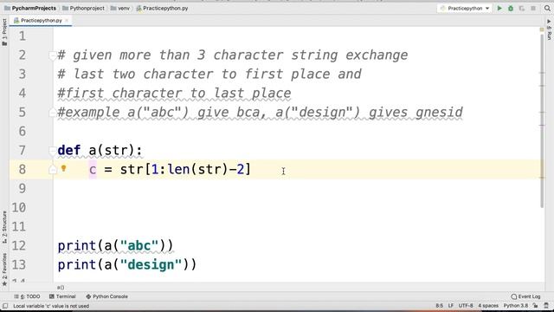Open the Practicepython run configuration dropdown
The width and height of the screenshot is (554, 312).
[465, 8]
